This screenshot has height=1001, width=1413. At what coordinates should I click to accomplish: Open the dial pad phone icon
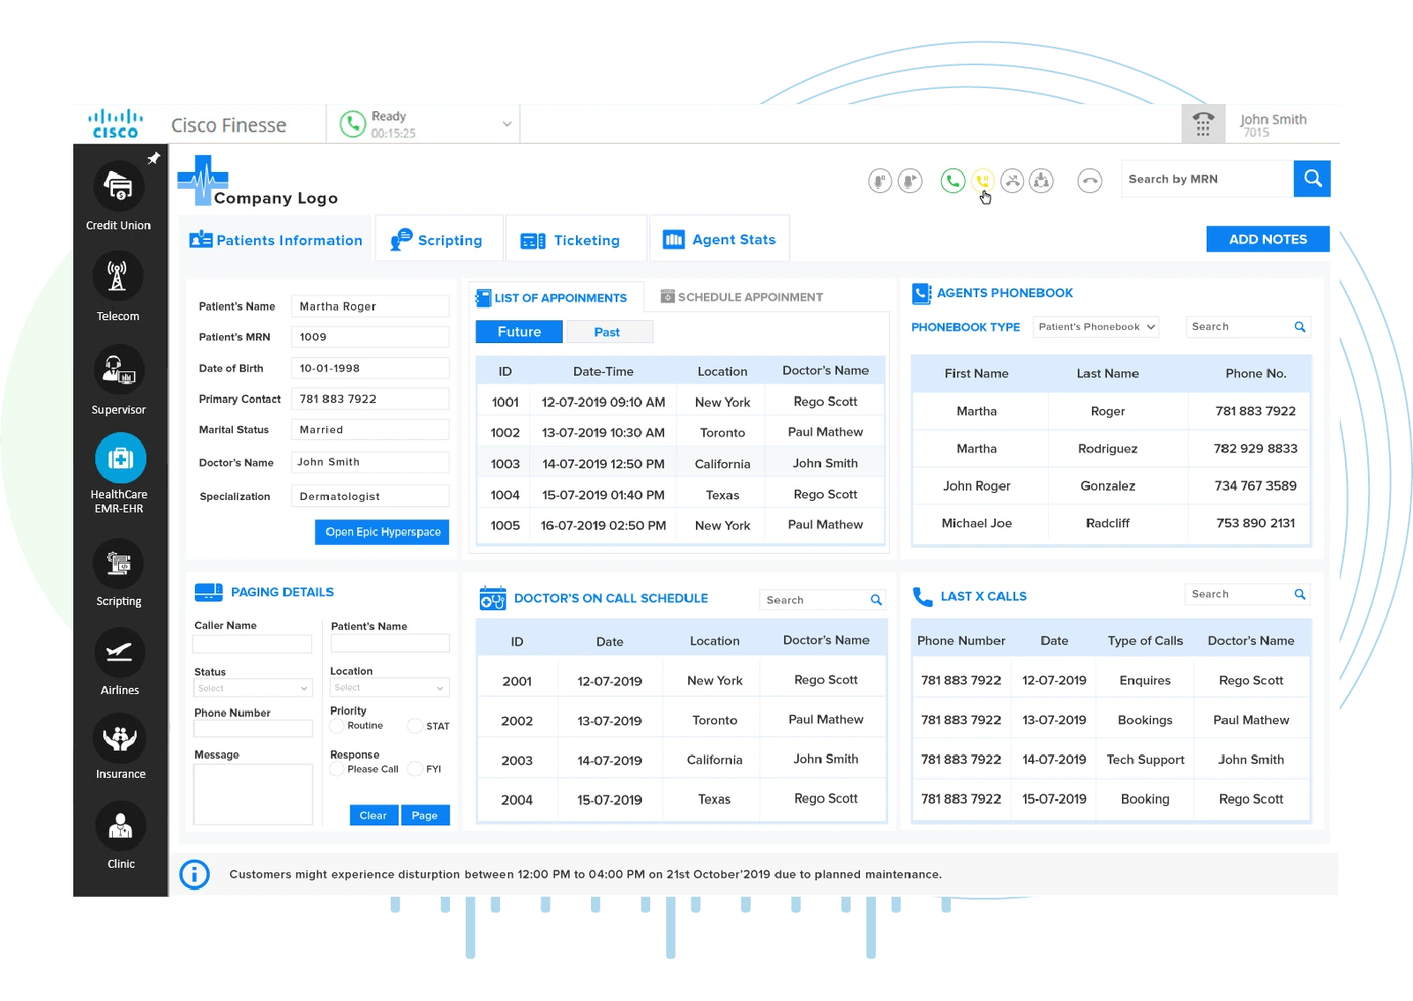(x=1203, y=123)
